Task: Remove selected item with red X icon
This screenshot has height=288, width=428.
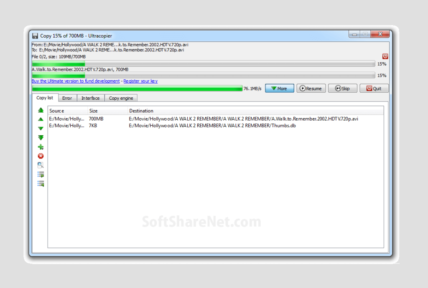Action: [41, 156]
